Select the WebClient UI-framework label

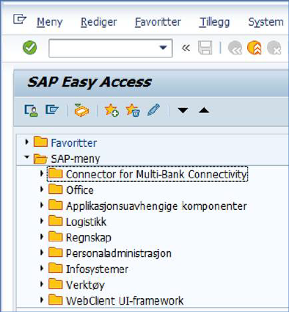pos(125,301)
